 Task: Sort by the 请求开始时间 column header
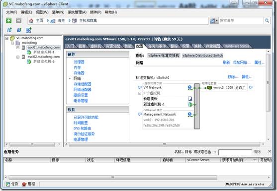(x=239, y=160)
